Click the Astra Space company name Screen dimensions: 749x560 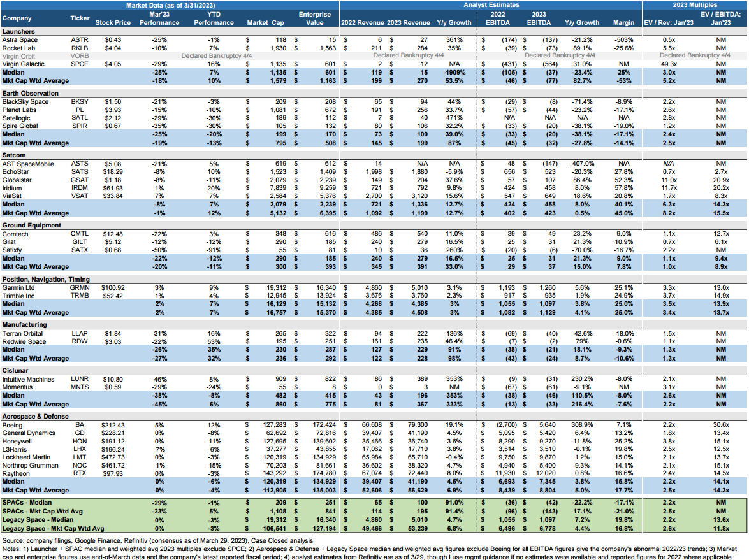[x=20, y=40]
